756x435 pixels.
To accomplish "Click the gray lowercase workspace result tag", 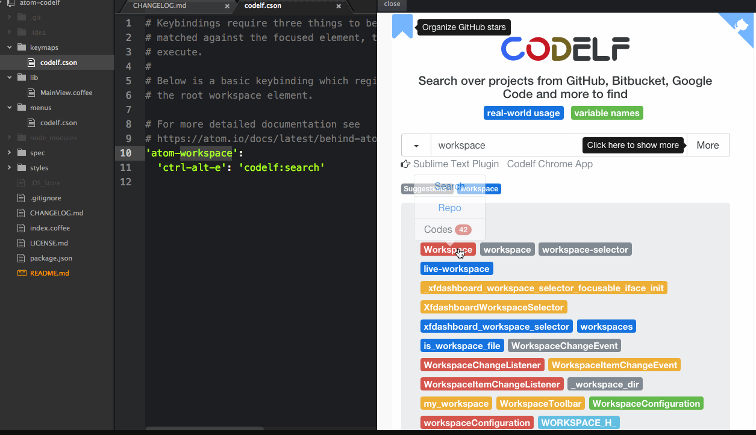I will coord(507,249).
